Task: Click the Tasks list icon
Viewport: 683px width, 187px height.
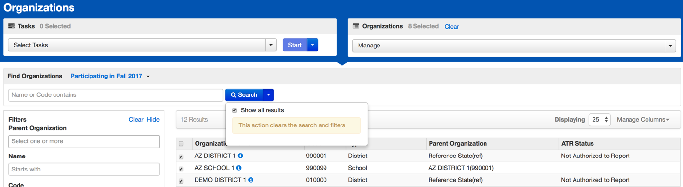Action: tap(11, 26)
